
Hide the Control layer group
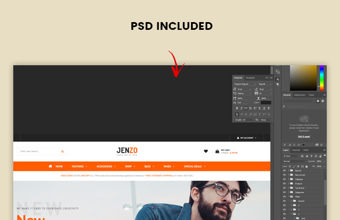pyautogui.click(x=284, y=201)
